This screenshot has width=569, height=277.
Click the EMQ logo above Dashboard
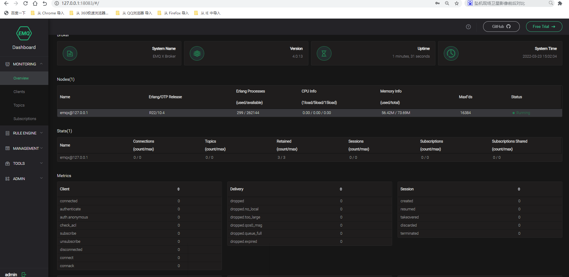coord(24,33)
